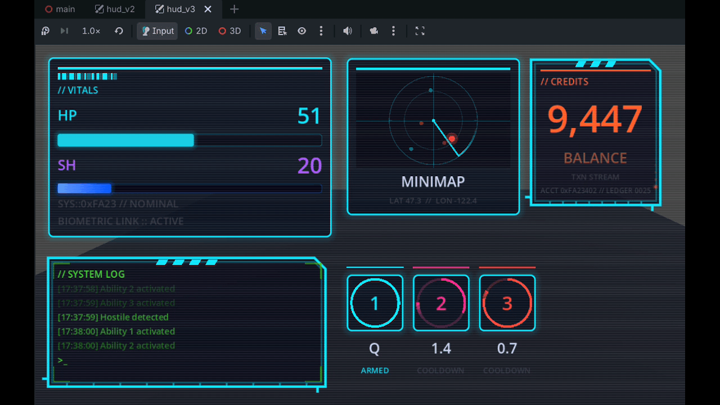
Task: Click ability 3 circle button
Action: pos(507,303)
